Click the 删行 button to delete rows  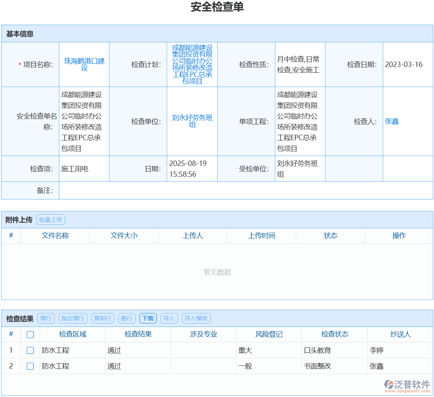click(x=127, y=318)
